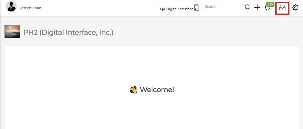Click the Haseeb Khan user name
The height and width of the screenshot is (129, 303).
click(30, 8)
